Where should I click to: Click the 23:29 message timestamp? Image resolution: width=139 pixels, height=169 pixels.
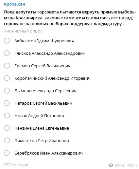coord(132,165)
